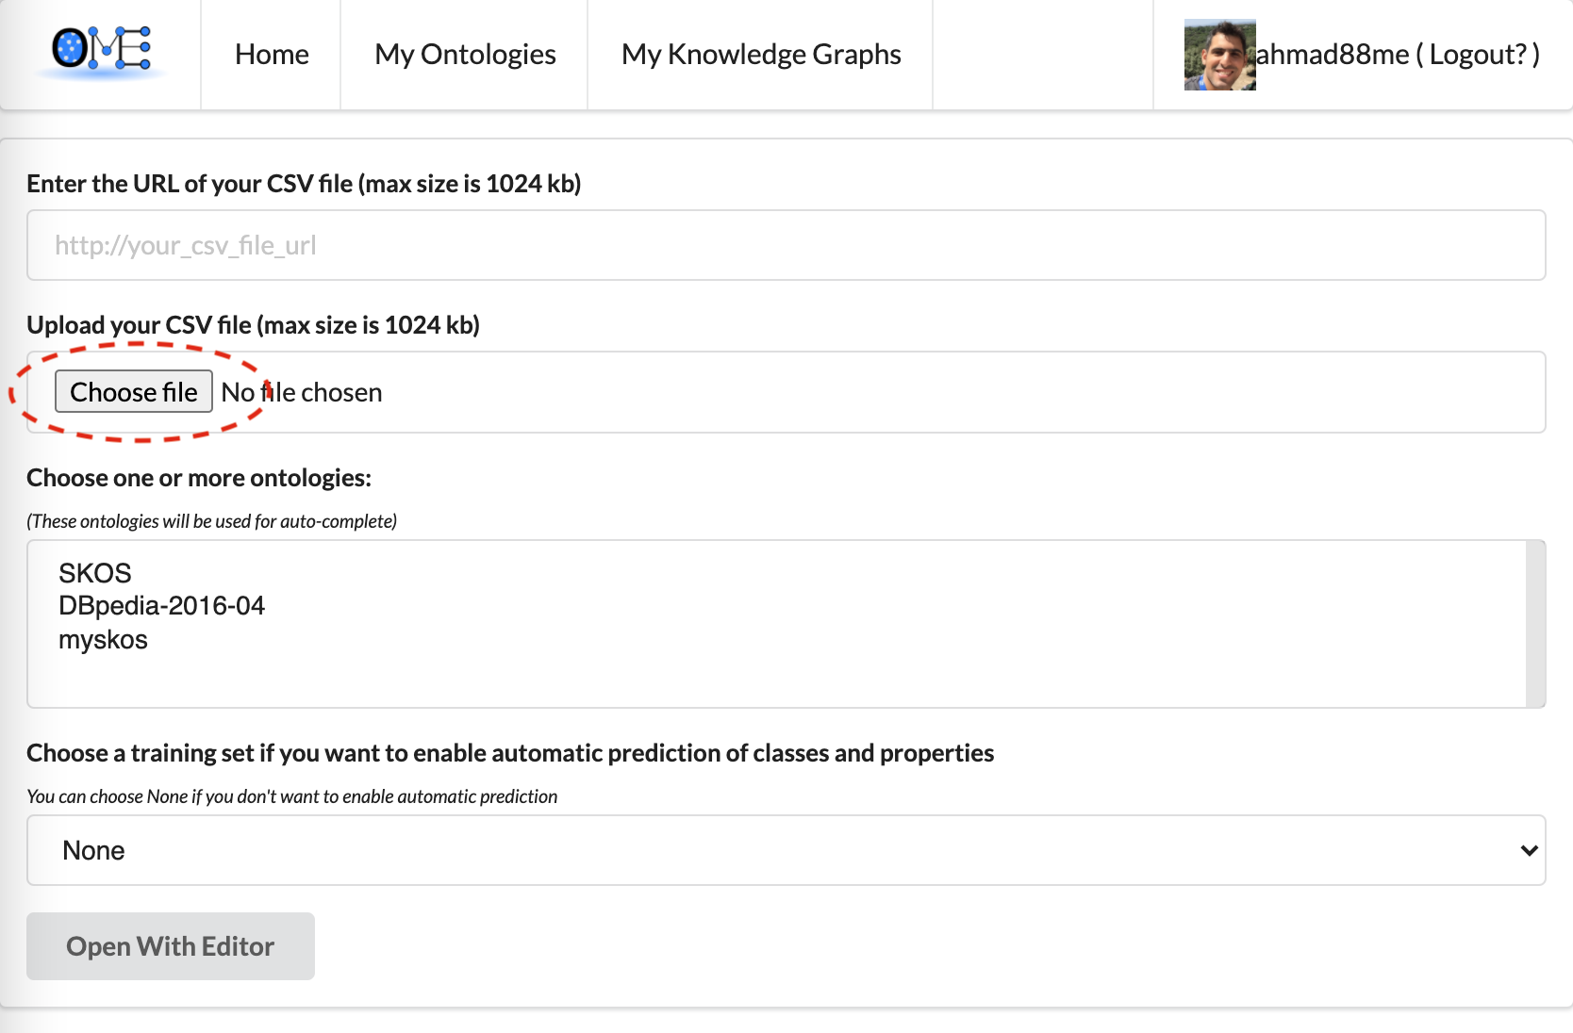Screen dimensions: 1573x1033
Task: Click the "No file chosen" text
Action: click(302, 392)
